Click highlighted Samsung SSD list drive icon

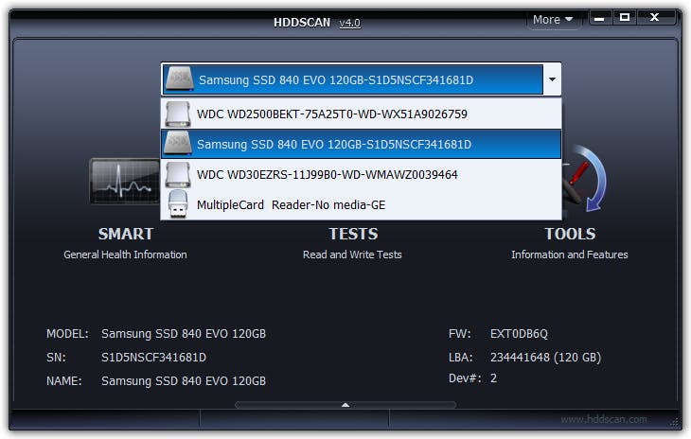(178, 144)
